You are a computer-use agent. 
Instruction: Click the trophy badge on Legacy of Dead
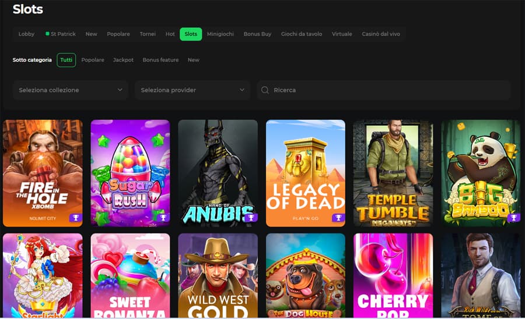click(338, 218)
